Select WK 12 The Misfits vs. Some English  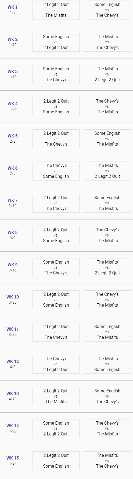pos(107,364)
